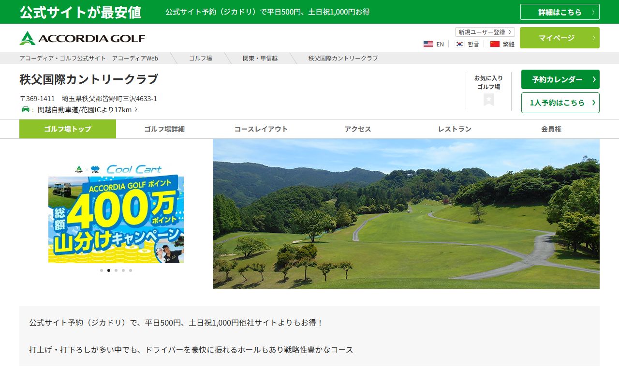Viewport: 619px width, 387px height.
Task: Open マイページ button
Action: coord(560,38)
